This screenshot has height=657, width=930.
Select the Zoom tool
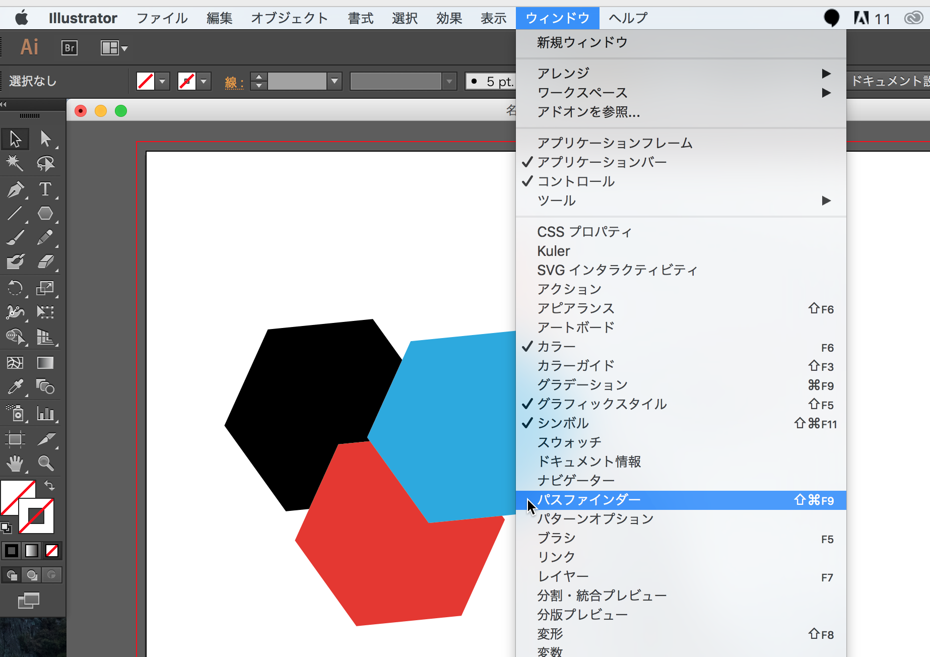(x=45, y=463)
